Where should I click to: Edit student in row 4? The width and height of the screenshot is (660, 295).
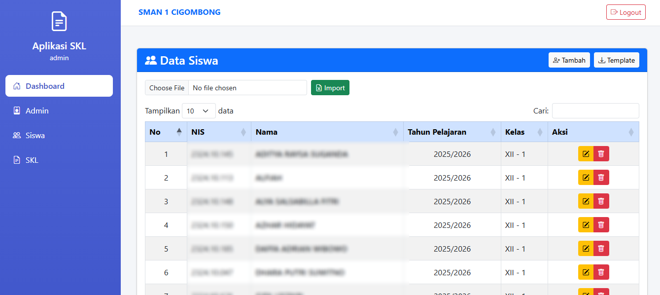tap(586, 225)
